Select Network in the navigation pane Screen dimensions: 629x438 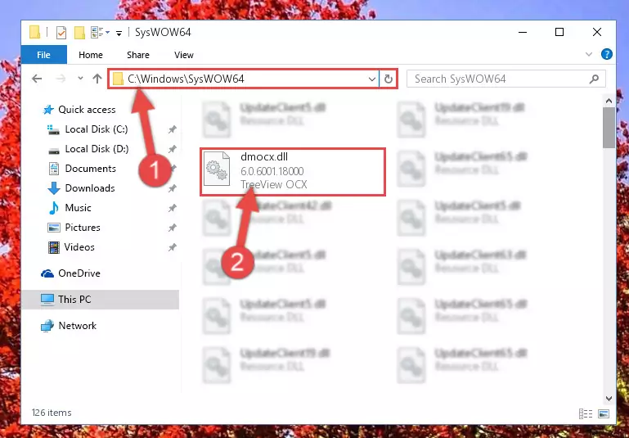(x=69, y=326)
